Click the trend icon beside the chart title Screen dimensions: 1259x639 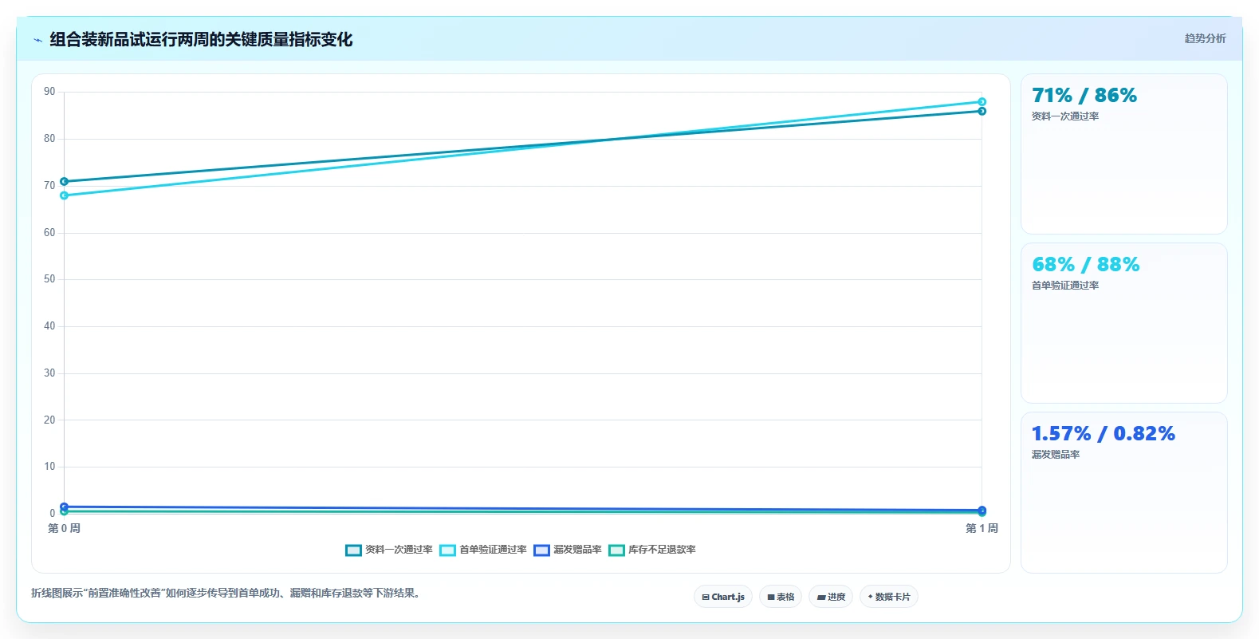pyautogui.click(x=37, y=40)
